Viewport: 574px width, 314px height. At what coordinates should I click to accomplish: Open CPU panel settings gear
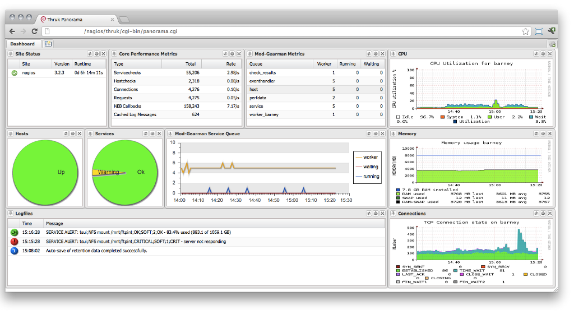[x=543, y=54]
